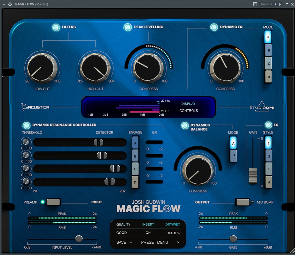Open the preset browser grid icon
This screenshot has height=255, width=295.
tap(255, 4)
